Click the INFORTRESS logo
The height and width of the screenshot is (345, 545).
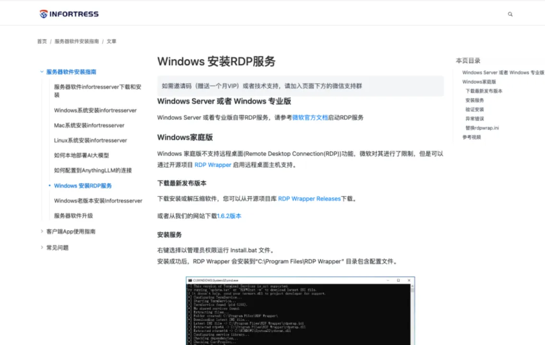point(69,14)
